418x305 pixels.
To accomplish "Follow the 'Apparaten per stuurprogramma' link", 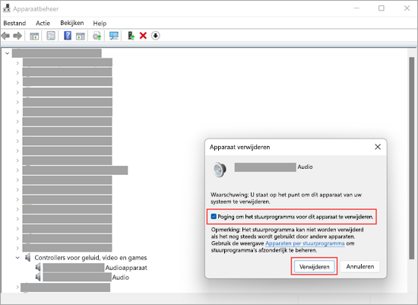I will tap(305, 243).
